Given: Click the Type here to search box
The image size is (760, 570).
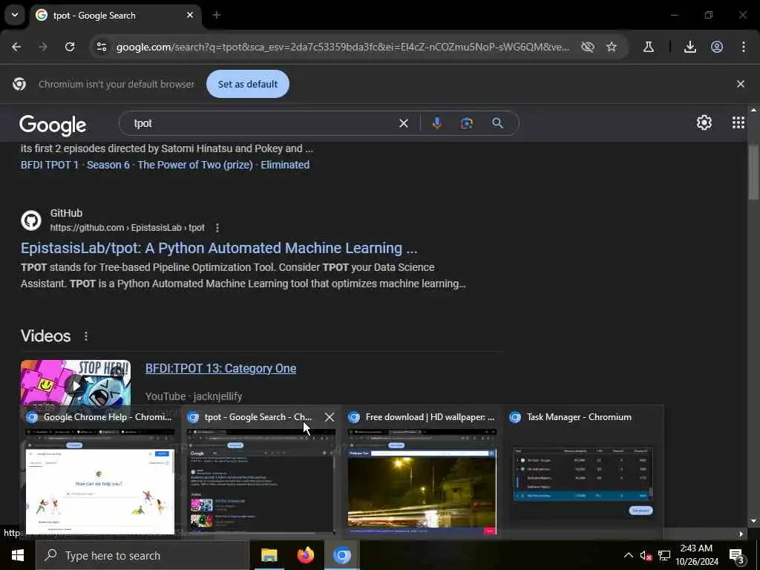Looking at the screenshot, I should 142,555.
